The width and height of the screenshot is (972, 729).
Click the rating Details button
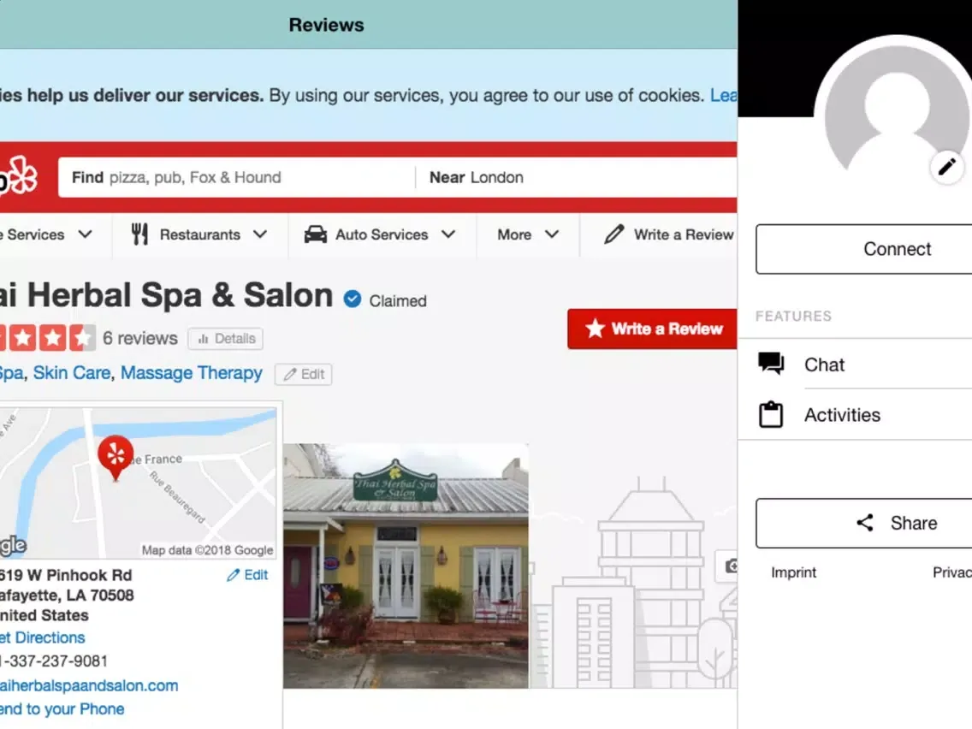pyautogui.click(x=226, y=339)
